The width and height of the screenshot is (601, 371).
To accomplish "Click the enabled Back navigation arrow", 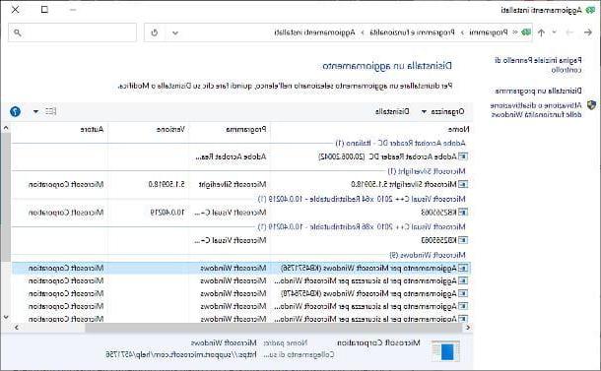I will pos(588,32).
